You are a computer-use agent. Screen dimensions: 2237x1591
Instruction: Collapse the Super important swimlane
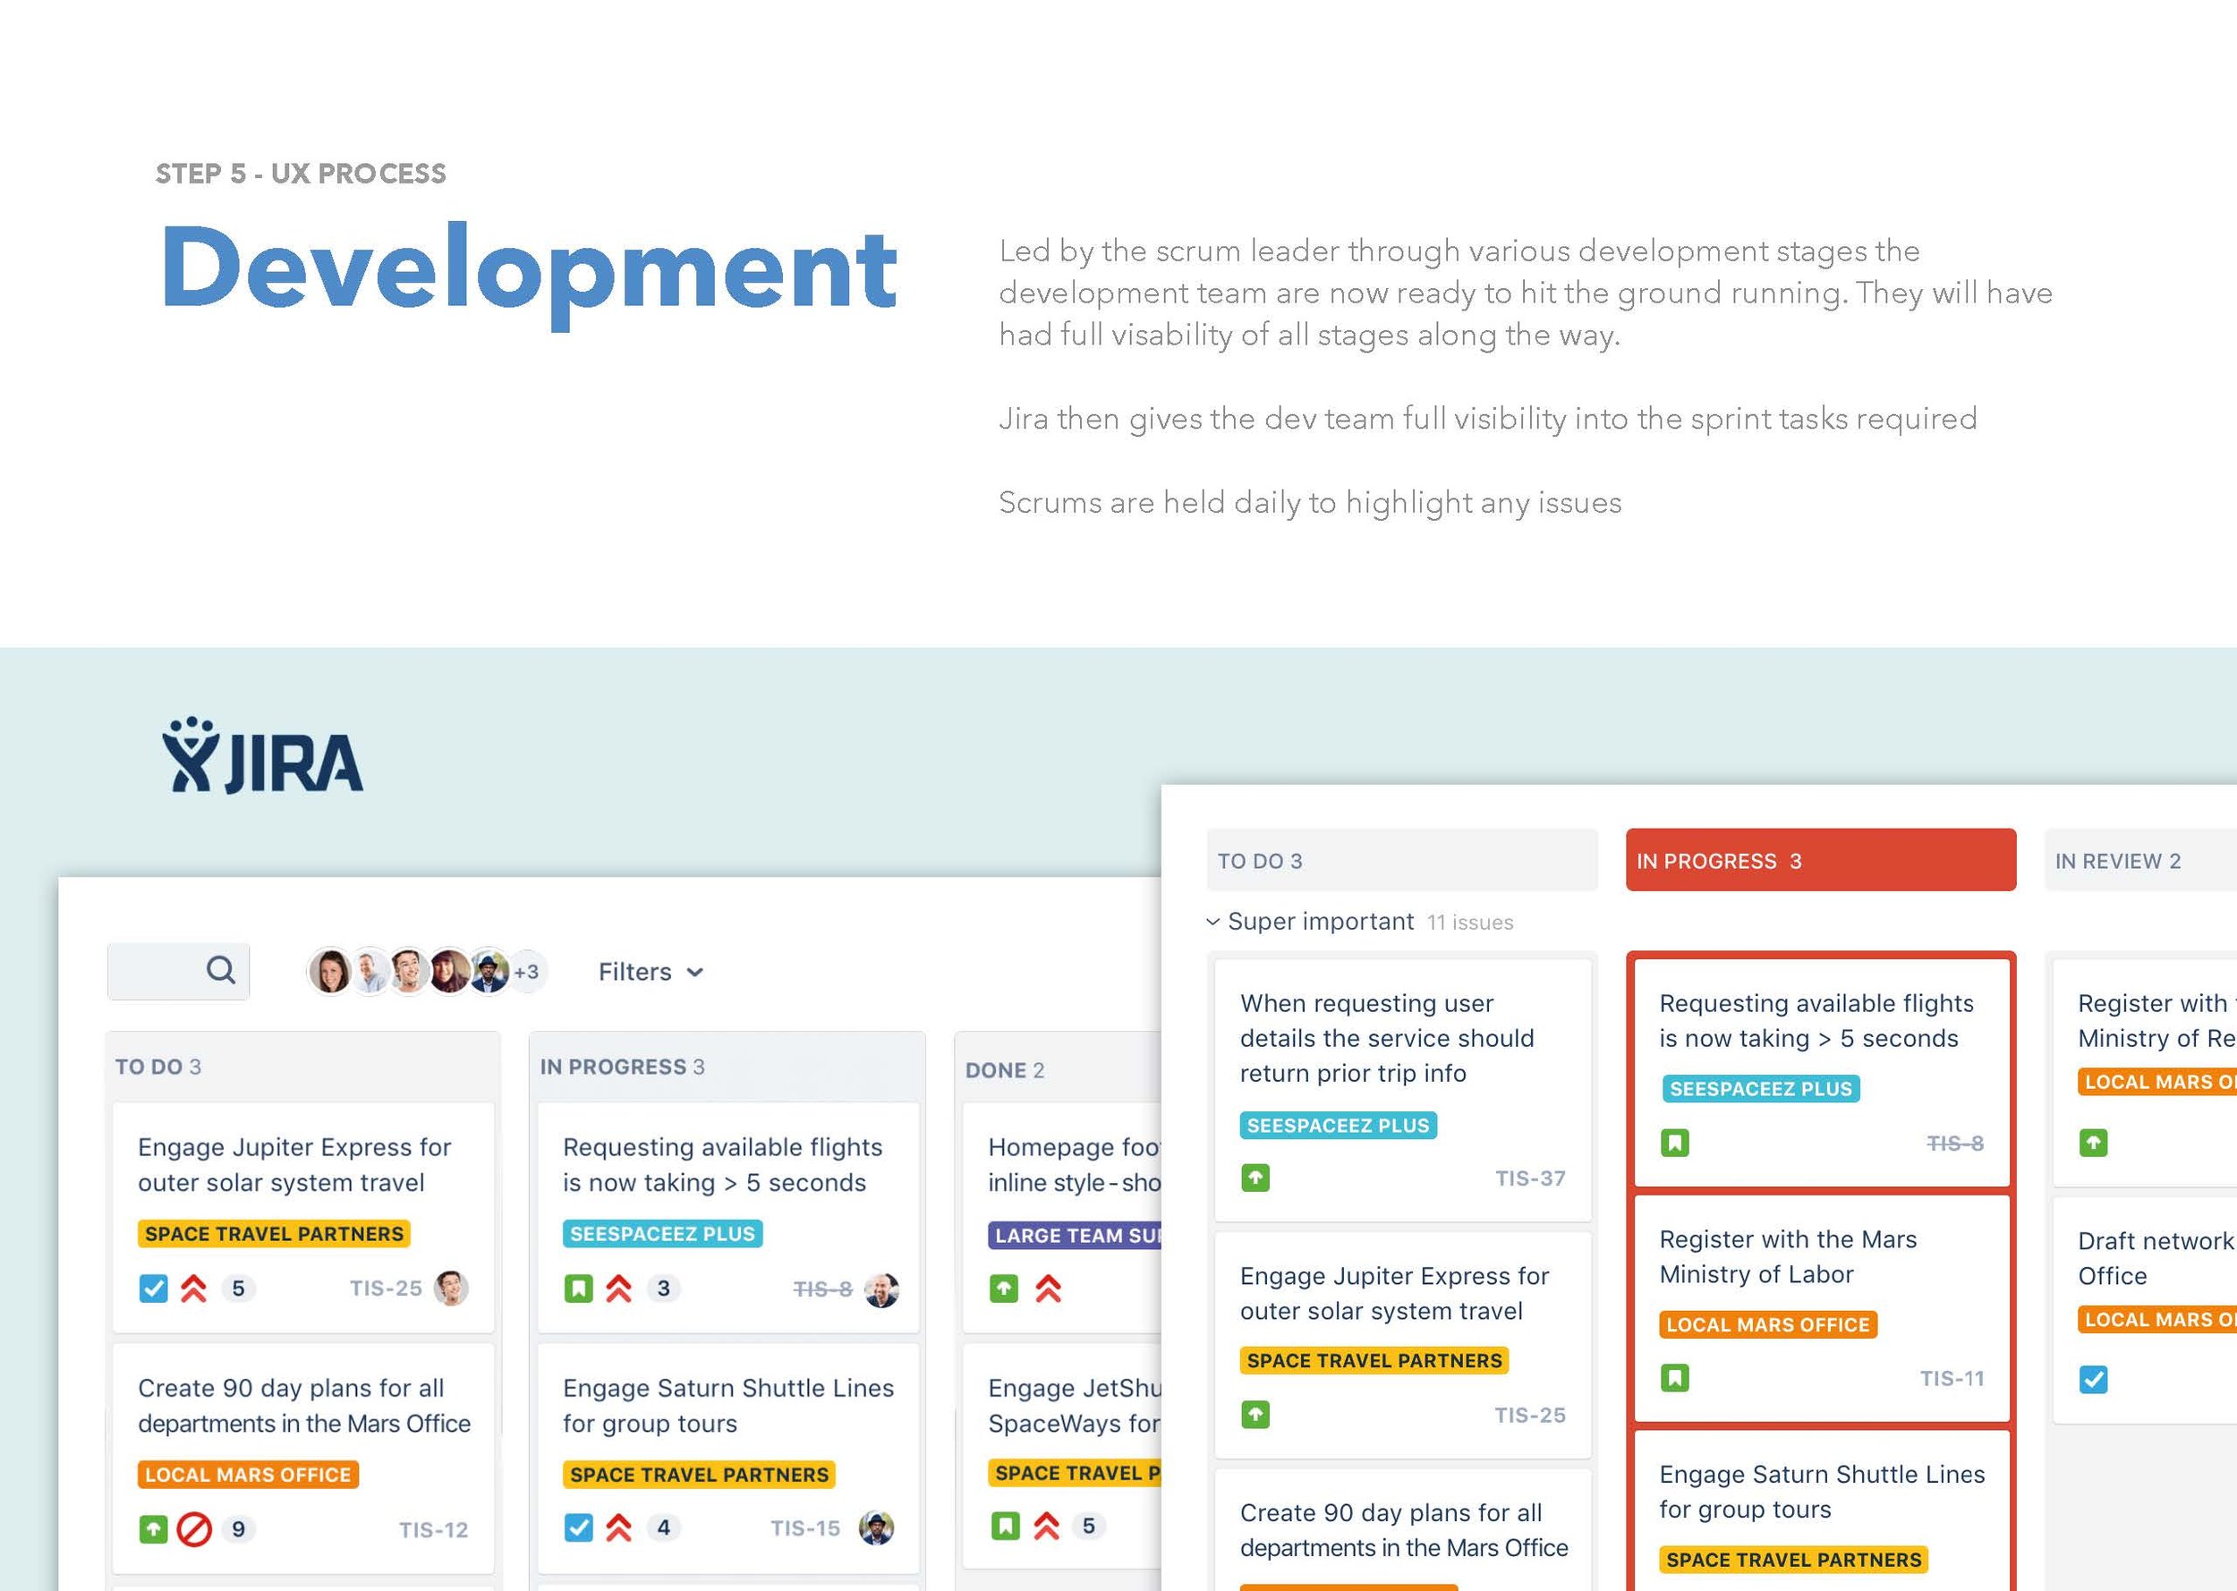(x=1212, y=922)
